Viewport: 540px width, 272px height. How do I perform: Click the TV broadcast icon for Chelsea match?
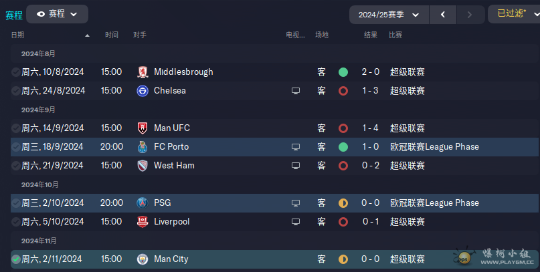(x=296, y=91)
